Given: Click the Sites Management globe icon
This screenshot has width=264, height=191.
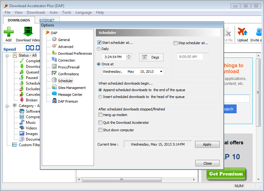Looking at the screenshot, I should click(54, 87).
